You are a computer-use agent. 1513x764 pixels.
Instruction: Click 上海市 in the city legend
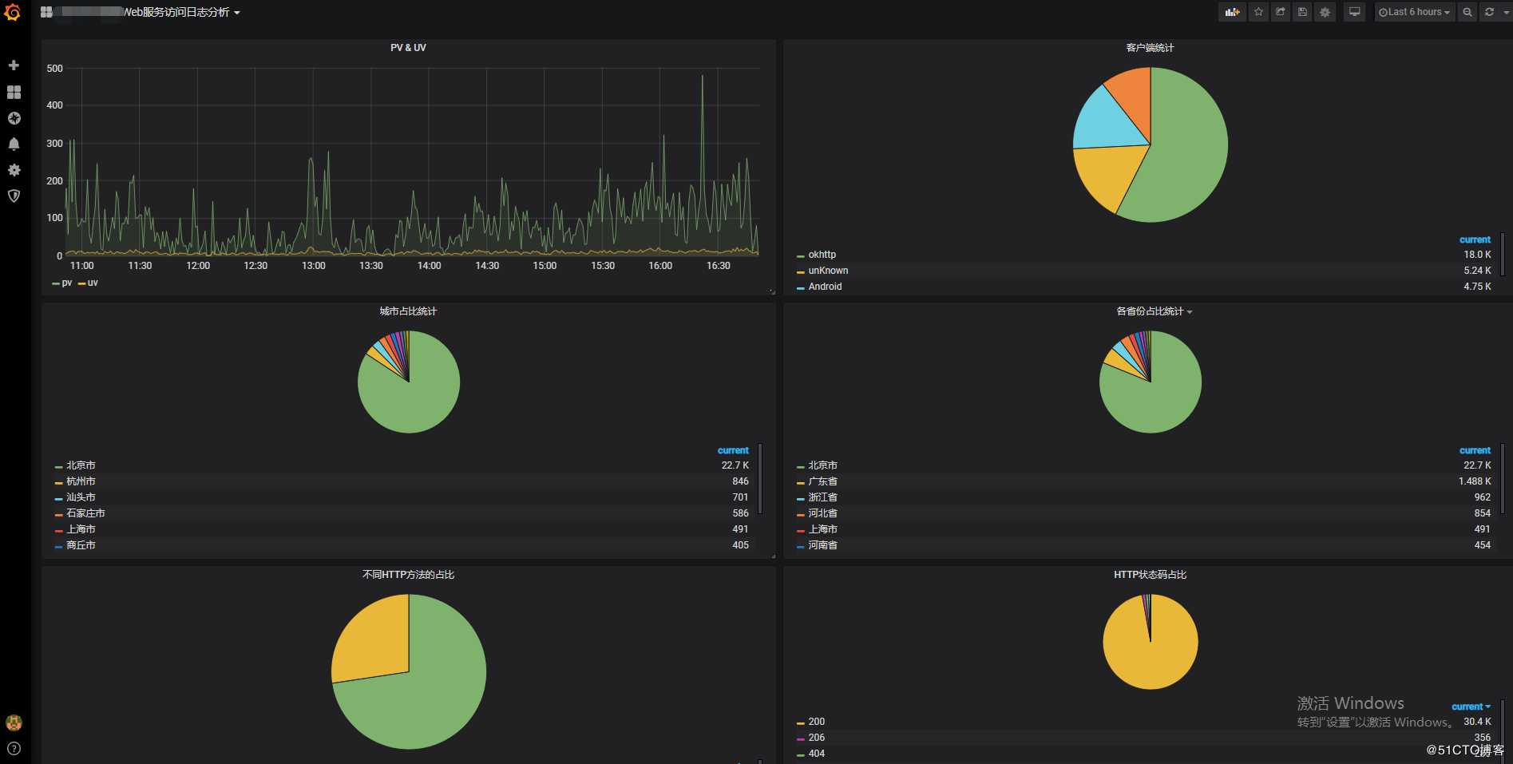click(81, 529)
